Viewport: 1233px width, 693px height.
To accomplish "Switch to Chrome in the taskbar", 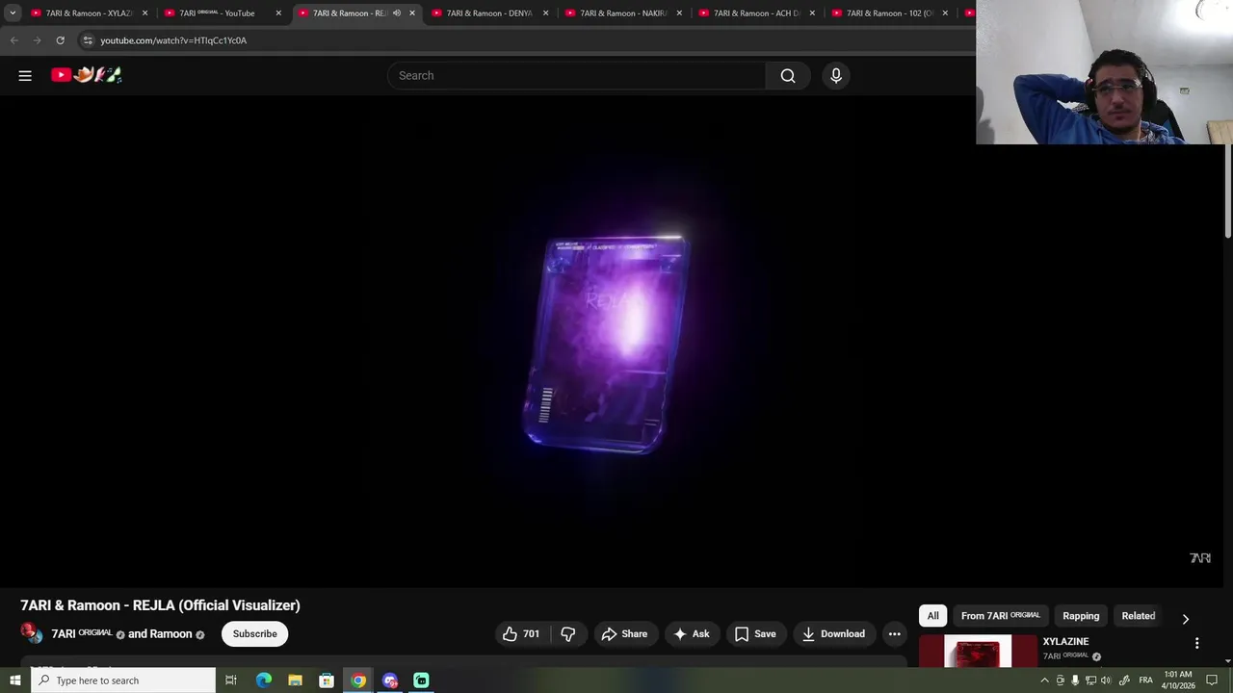I will tap(358, 680).
